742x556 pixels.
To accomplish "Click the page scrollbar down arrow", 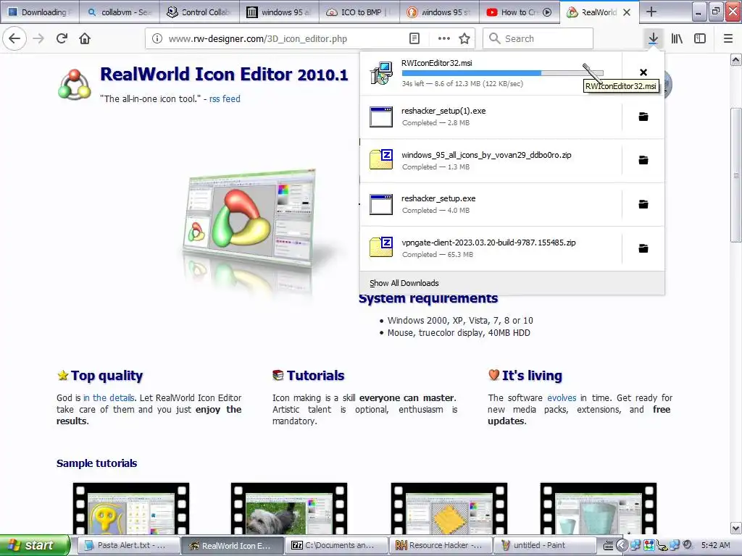I will pos(736,528).
